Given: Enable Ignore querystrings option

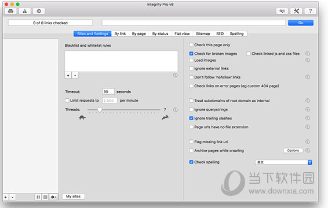Looking at the screenshot, I should (x=191, y=110).
